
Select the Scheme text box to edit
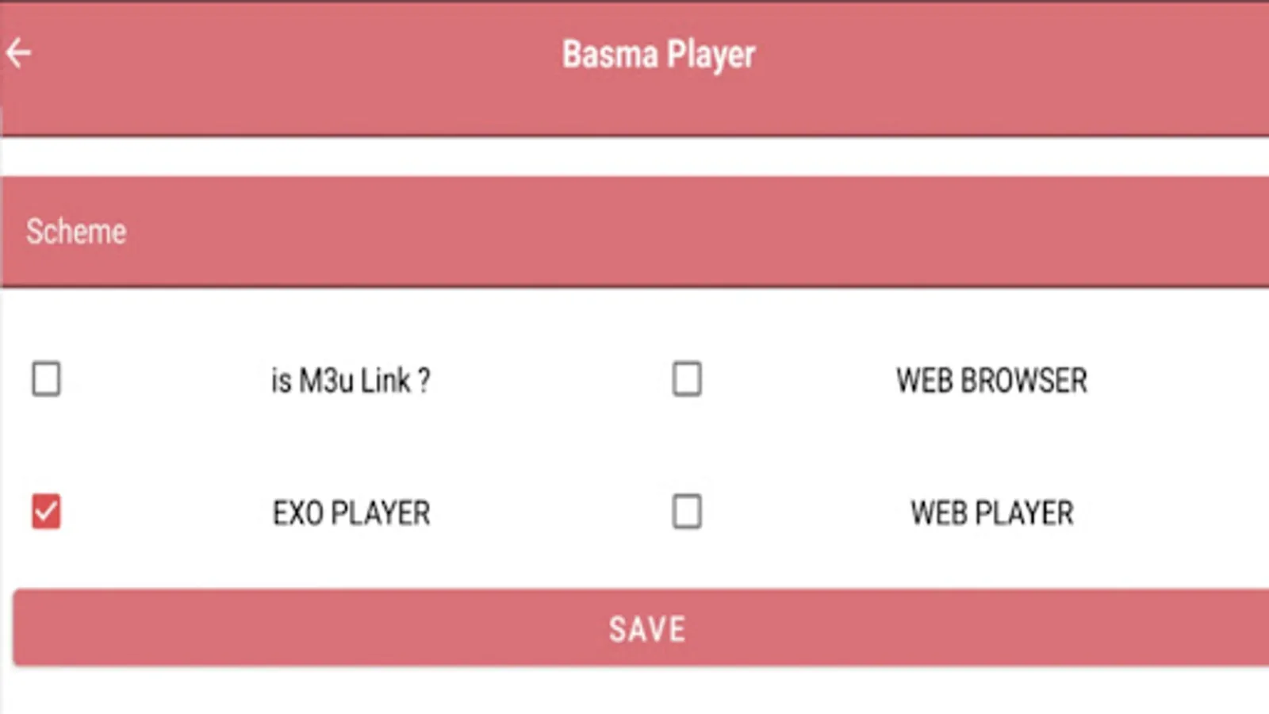(x=317, y=232)
